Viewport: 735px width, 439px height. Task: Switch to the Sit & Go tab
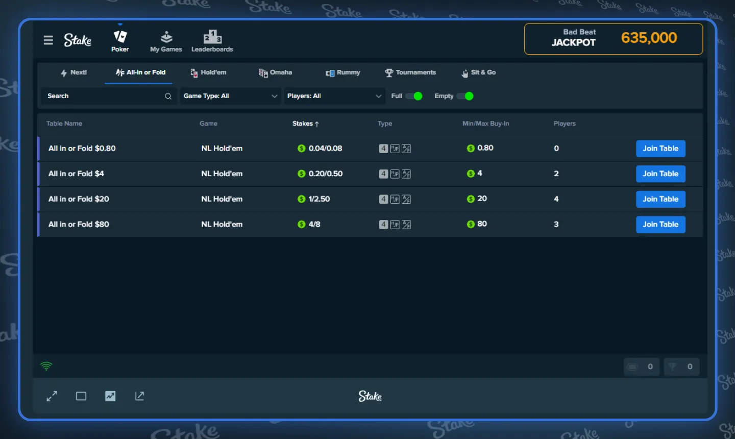[478, 72]
